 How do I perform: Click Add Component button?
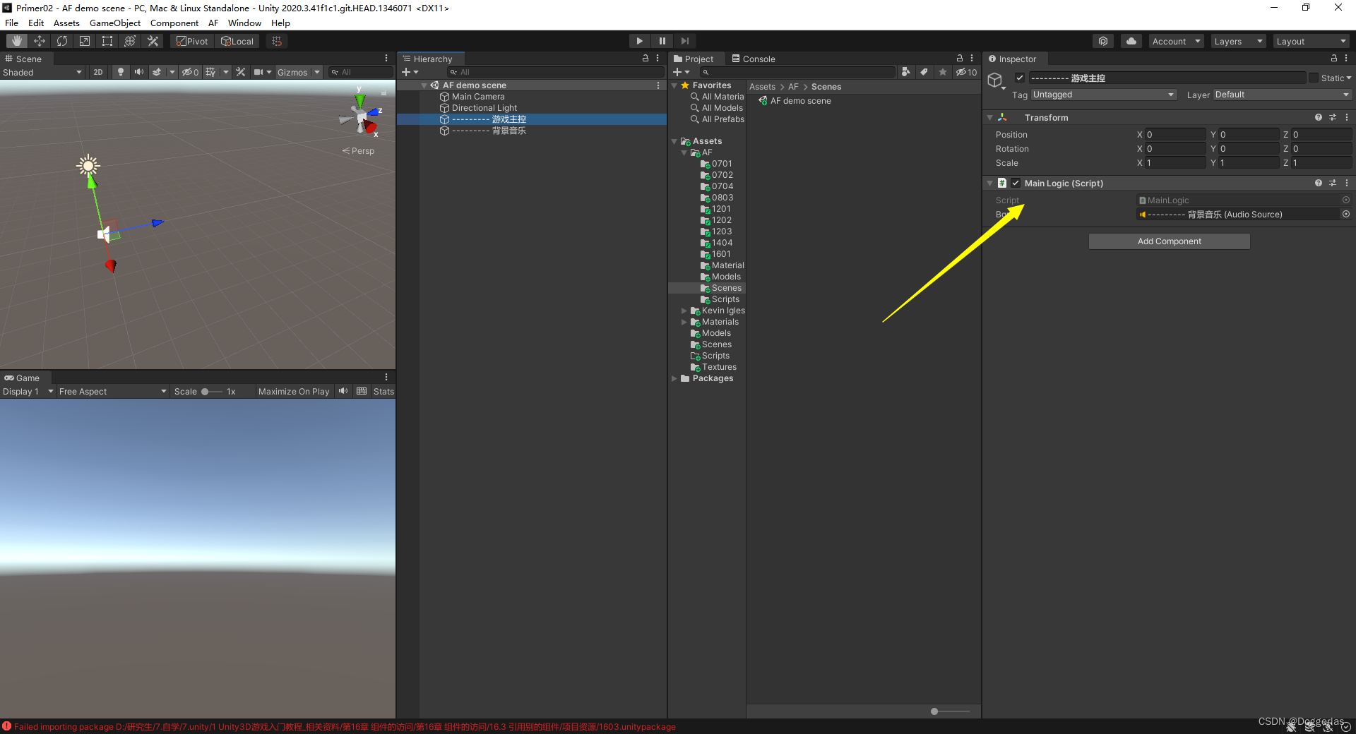tap(1169, 241)
